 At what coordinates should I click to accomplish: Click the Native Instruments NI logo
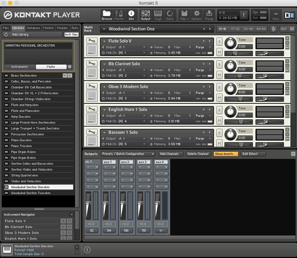289,15
